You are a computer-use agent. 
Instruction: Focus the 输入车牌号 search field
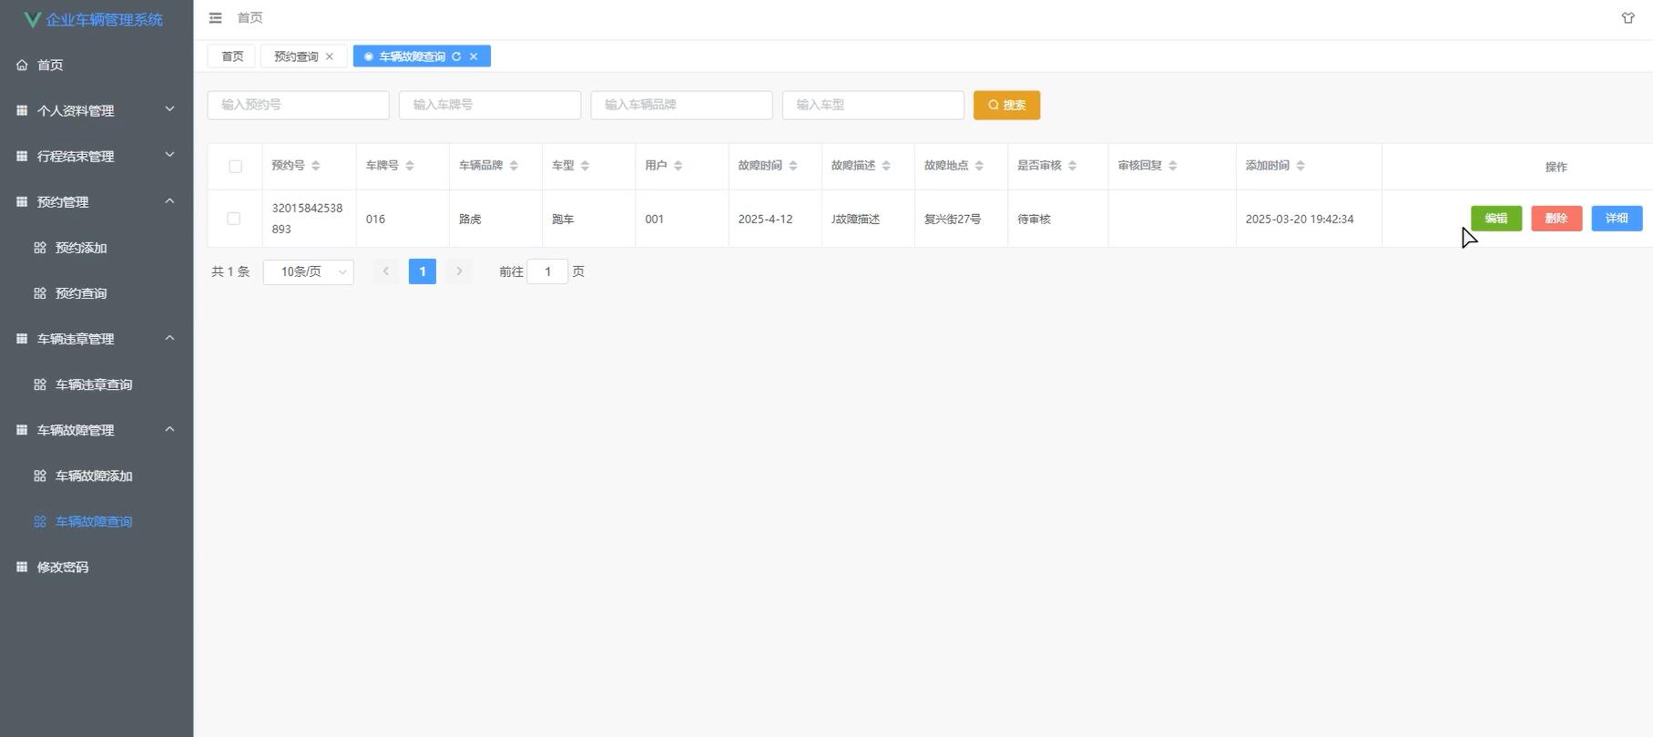point(490,105)
